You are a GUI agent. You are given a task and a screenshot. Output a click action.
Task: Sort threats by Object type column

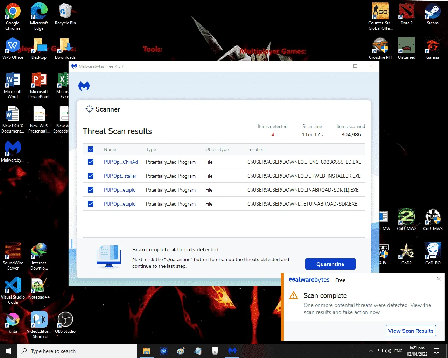click(x=217, y=149)
